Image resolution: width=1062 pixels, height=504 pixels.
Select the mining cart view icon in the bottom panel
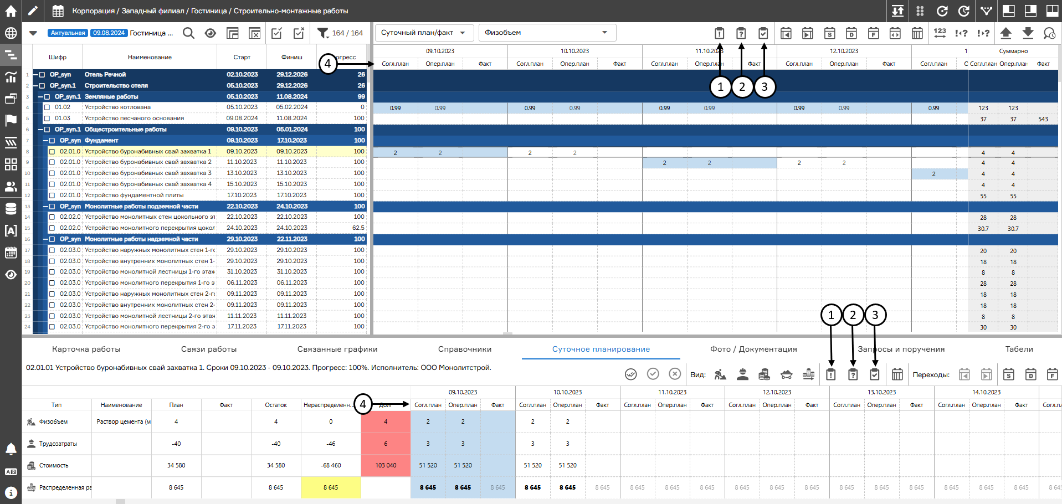tap(786, 375)
